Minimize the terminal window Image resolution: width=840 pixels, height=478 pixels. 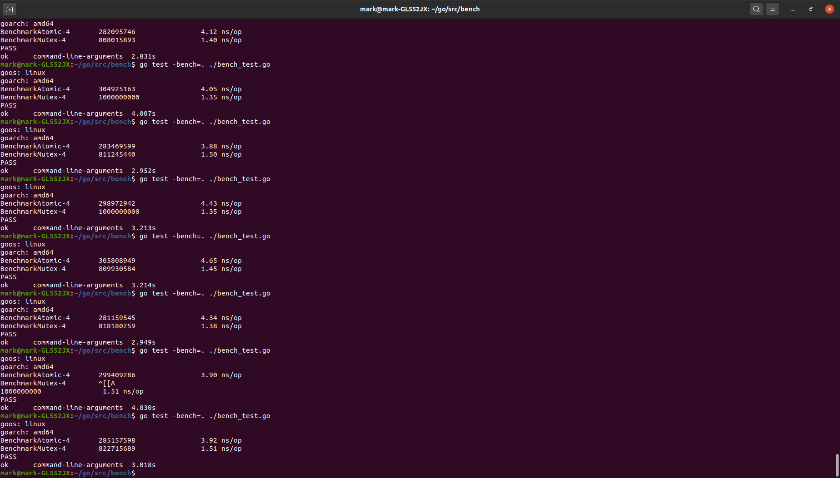pos(793,9)
